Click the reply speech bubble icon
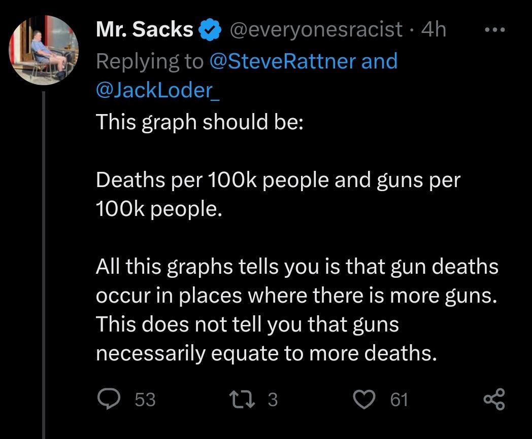Viewport: 532px width, 439px height. [108, 399]
